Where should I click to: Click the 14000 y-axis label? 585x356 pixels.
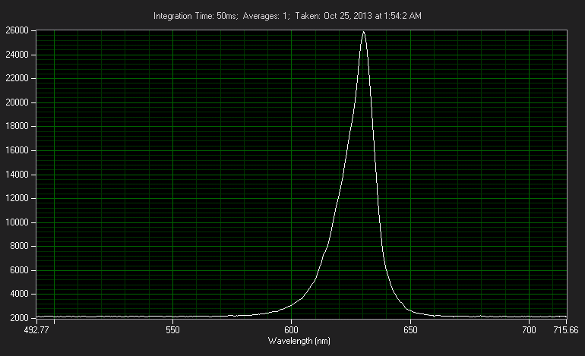click(16, 175)
